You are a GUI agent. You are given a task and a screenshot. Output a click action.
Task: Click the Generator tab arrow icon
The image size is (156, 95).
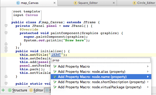[x=47, y=90]
